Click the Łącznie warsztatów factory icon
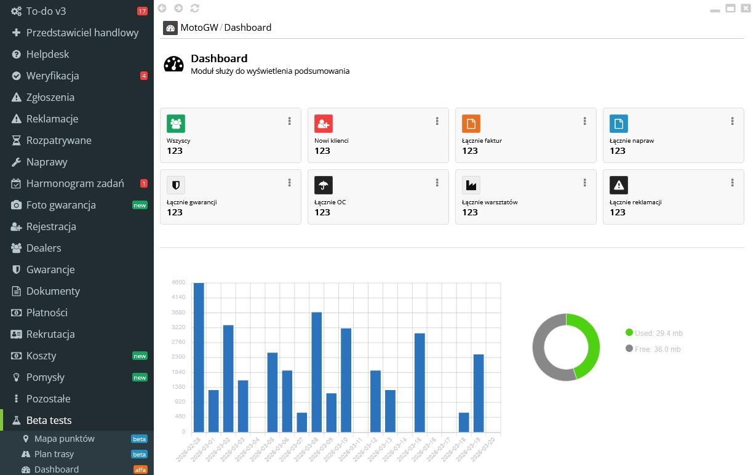This screenshot has height=475, width=756. (x=471, y=185)
